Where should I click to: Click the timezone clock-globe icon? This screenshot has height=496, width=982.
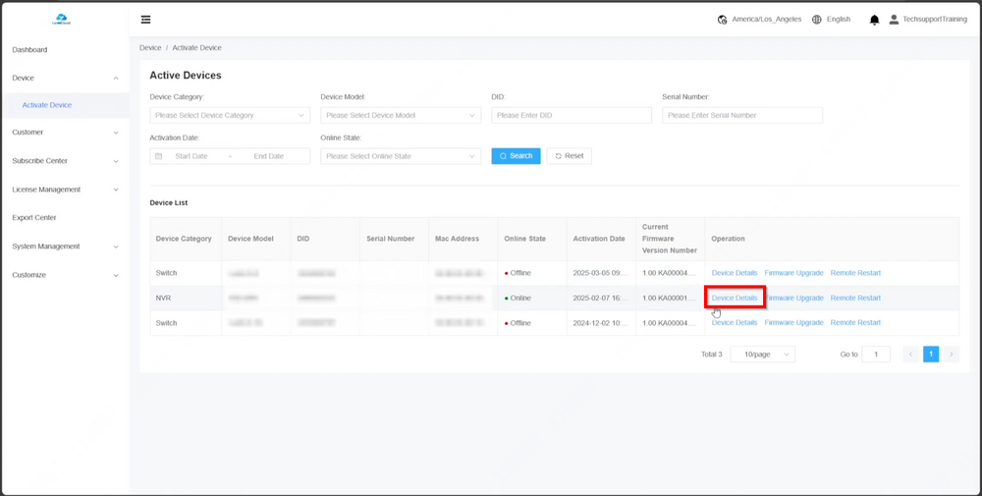[x=723, y=20]
